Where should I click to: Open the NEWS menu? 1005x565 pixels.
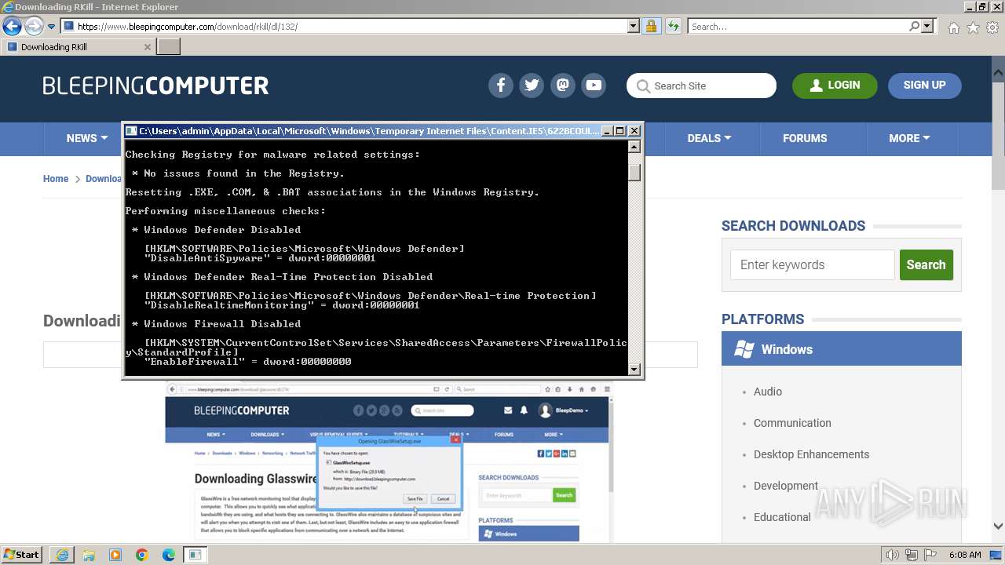pos(86,138)
